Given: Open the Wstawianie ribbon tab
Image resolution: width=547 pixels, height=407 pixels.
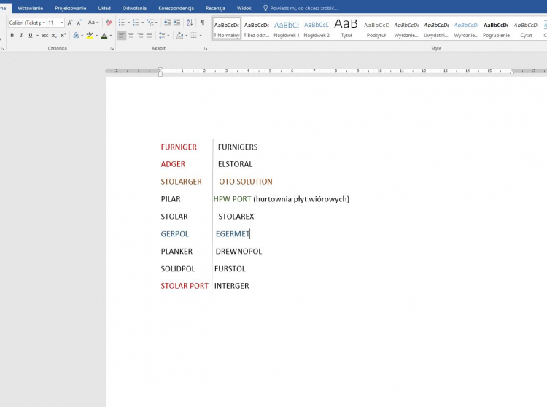Looking at the screenshot, I should pos(30,8).
